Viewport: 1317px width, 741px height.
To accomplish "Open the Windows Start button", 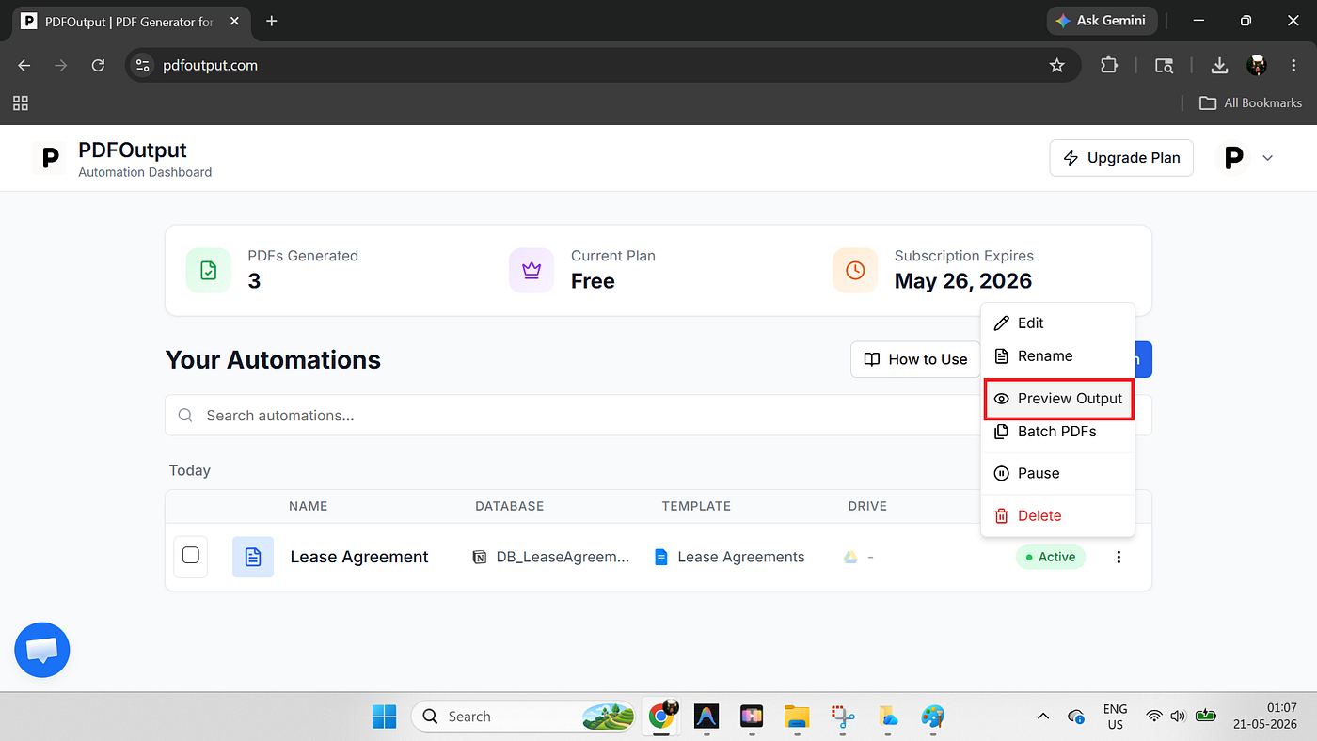I will point(384,717).
